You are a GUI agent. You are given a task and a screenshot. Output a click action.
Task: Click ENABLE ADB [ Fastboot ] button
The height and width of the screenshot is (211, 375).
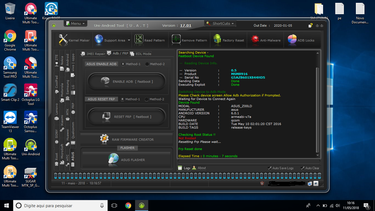point(127,82)
